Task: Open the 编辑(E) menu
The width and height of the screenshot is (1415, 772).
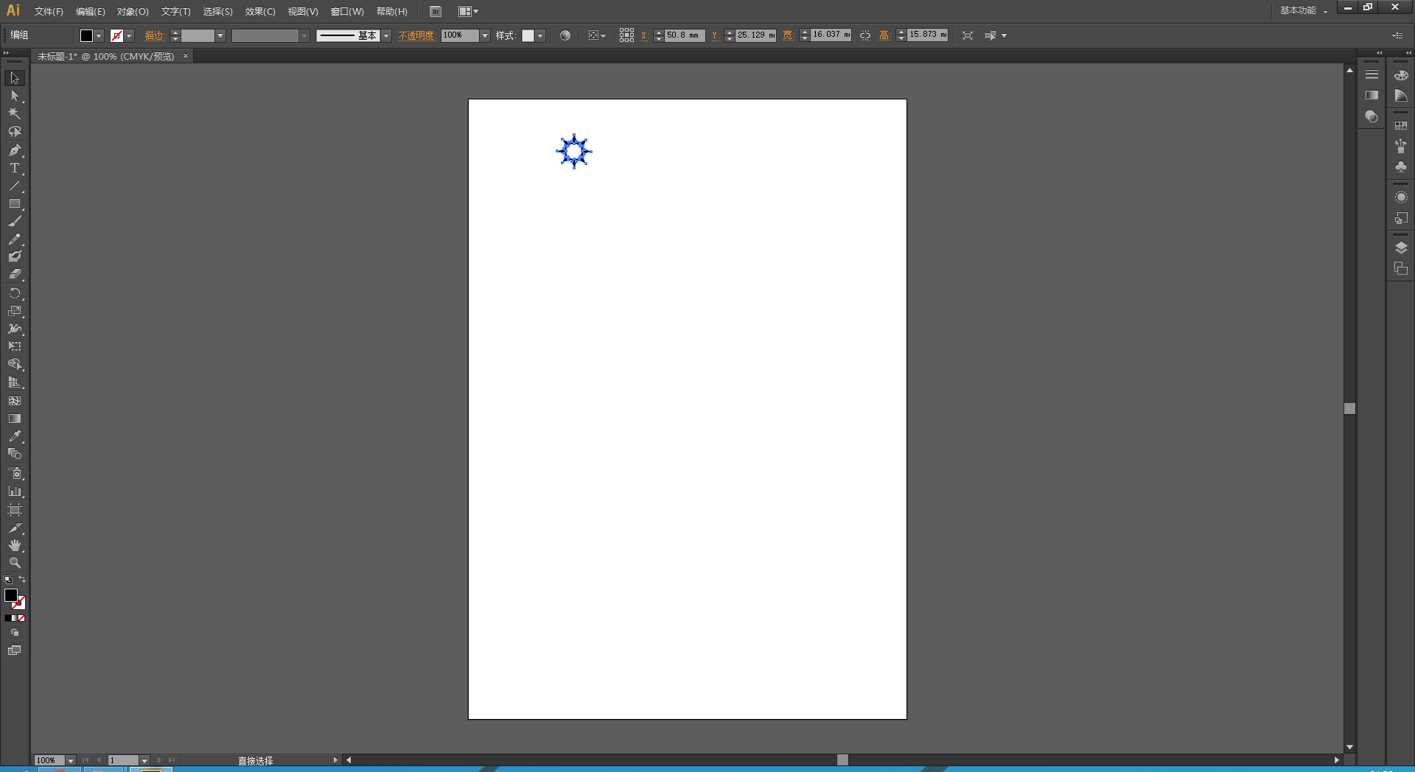Action: click(x=90, y=12)
